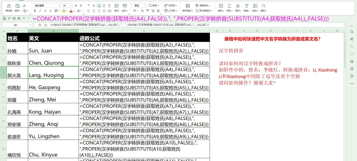Click the percent style icon
Screen dimensions: 357x161
142,11
